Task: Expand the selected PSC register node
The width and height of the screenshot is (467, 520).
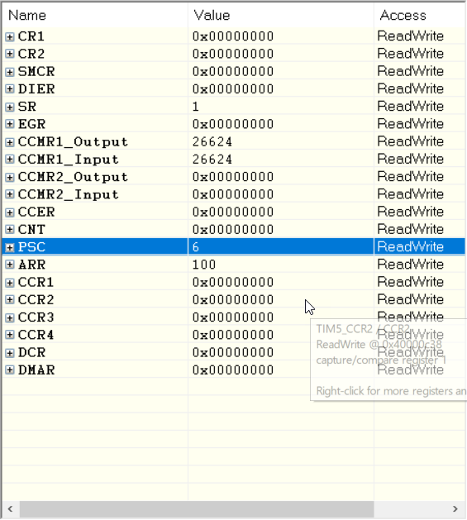Action: tap(10, 247)
